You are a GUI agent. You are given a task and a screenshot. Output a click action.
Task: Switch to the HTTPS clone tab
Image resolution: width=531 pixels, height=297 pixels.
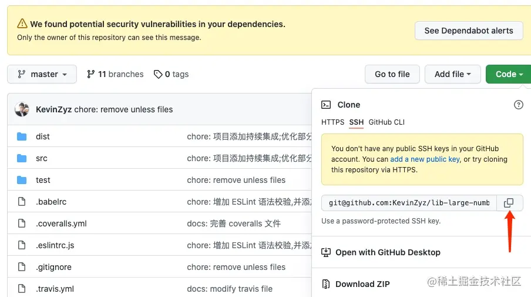point(332,122)
